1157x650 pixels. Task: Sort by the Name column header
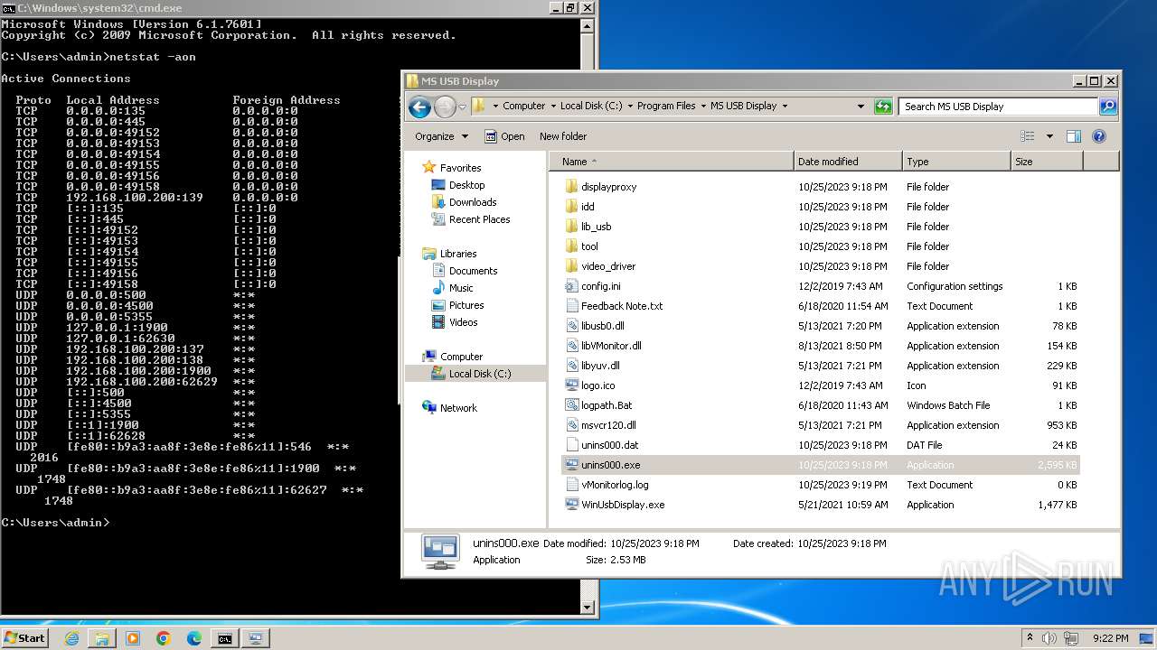pos(672,162)
